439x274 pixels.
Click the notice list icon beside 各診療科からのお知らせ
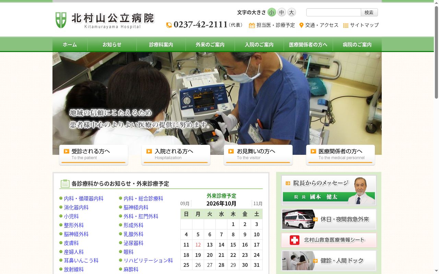65,184
